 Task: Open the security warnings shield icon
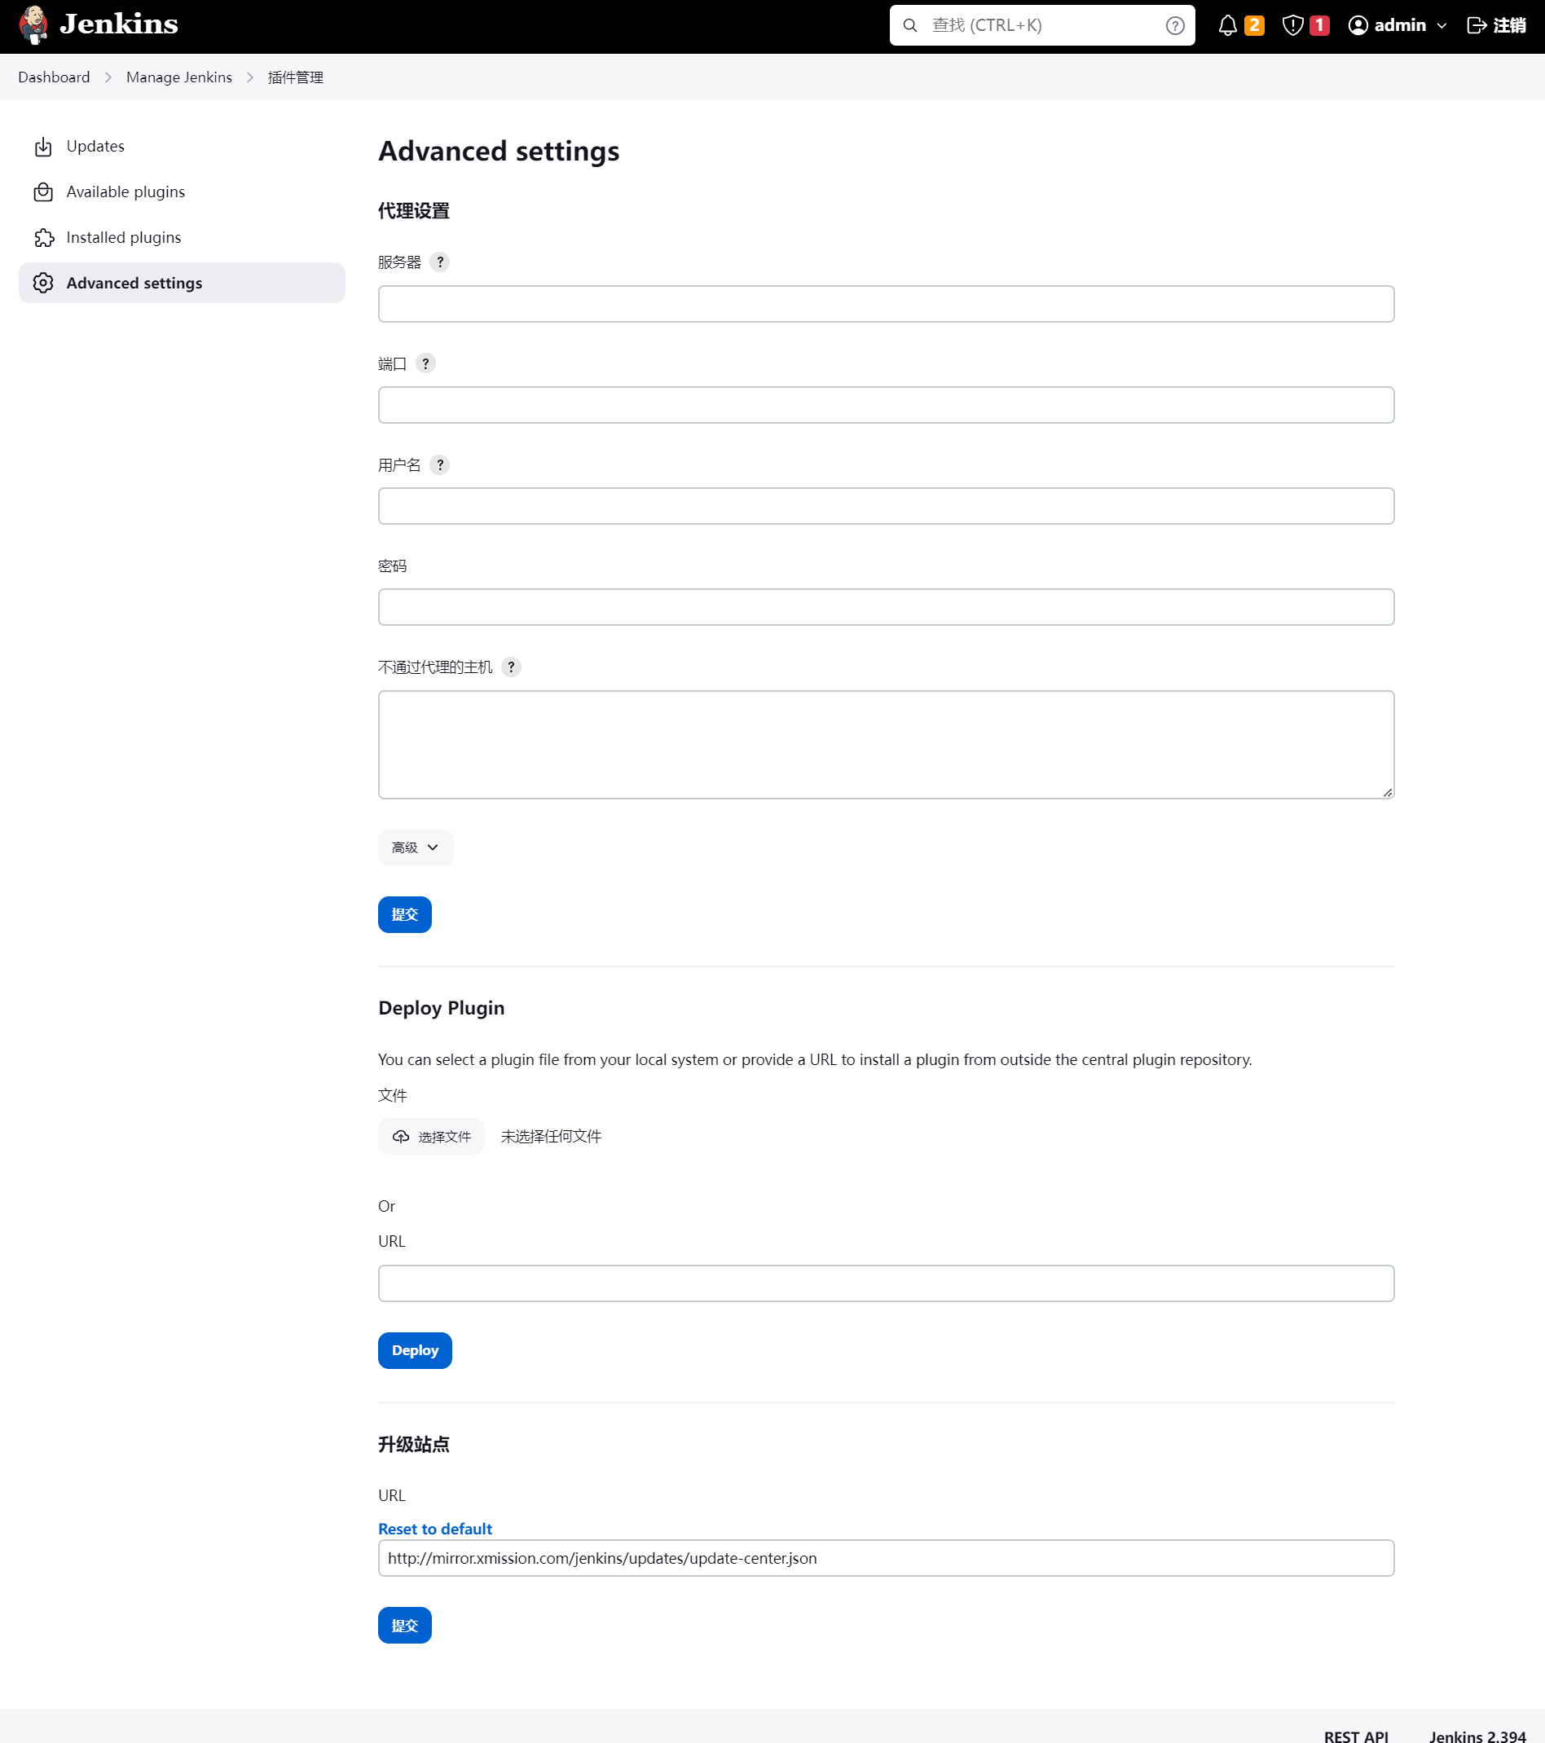1292,25
